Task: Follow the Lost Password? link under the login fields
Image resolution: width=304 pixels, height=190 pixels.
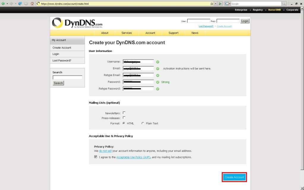Action: click(x=206, y=26)
